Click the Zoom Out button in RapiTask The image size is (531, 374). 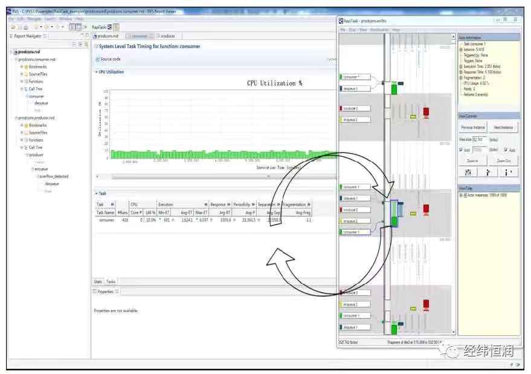coord(504,160)
